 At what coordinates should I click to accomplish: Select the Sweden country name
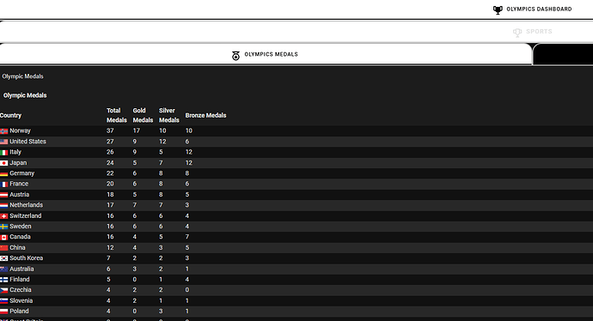point(21,227)
